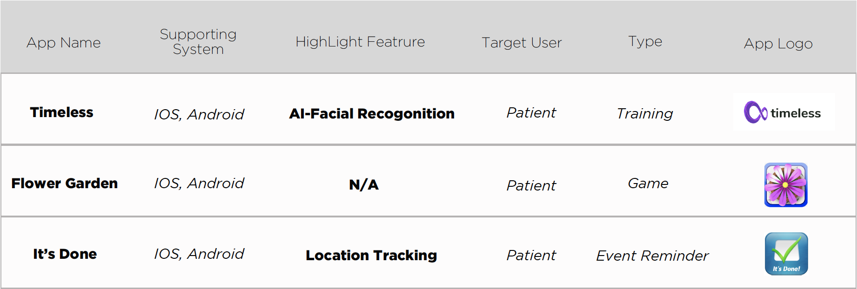Click the Location Tracking feature cell

coord(371,256)
